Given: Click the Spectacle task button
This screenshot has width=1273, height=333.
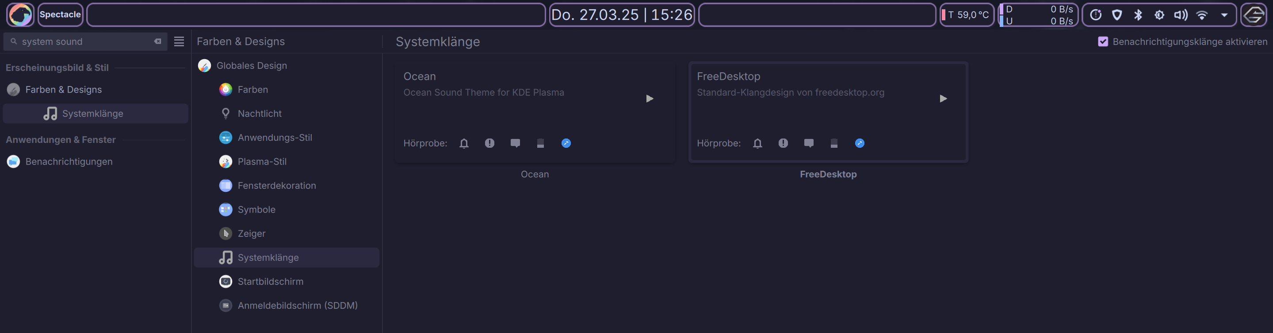Looking at the screenshot, I should coord(60,15).
